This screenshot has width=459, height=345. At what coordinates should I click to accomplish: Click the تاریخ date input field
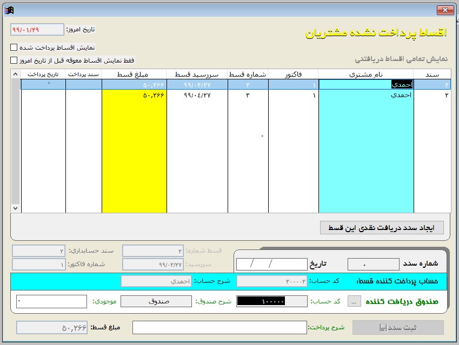click(271, 264)
